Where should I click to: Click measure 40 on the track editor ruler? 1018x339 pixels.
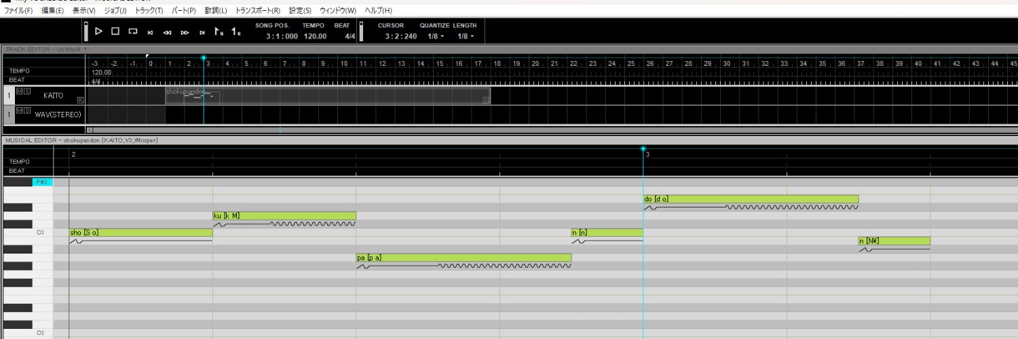(x=918, y=64)
